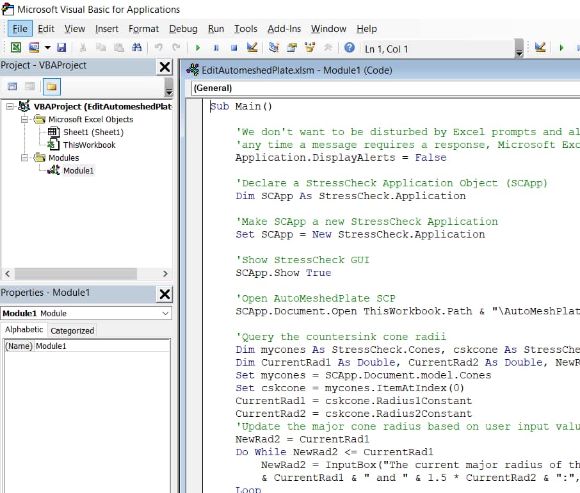580x493 pixels.
Task: Click the View Code icon in Project panel
Action: click(x=12, y=86)
